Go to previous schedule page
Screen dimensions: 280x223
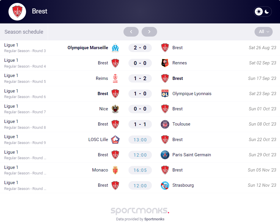(x=131, y=32)
